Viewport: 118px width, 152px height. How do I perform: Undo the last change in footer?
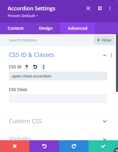click(44, 146)
